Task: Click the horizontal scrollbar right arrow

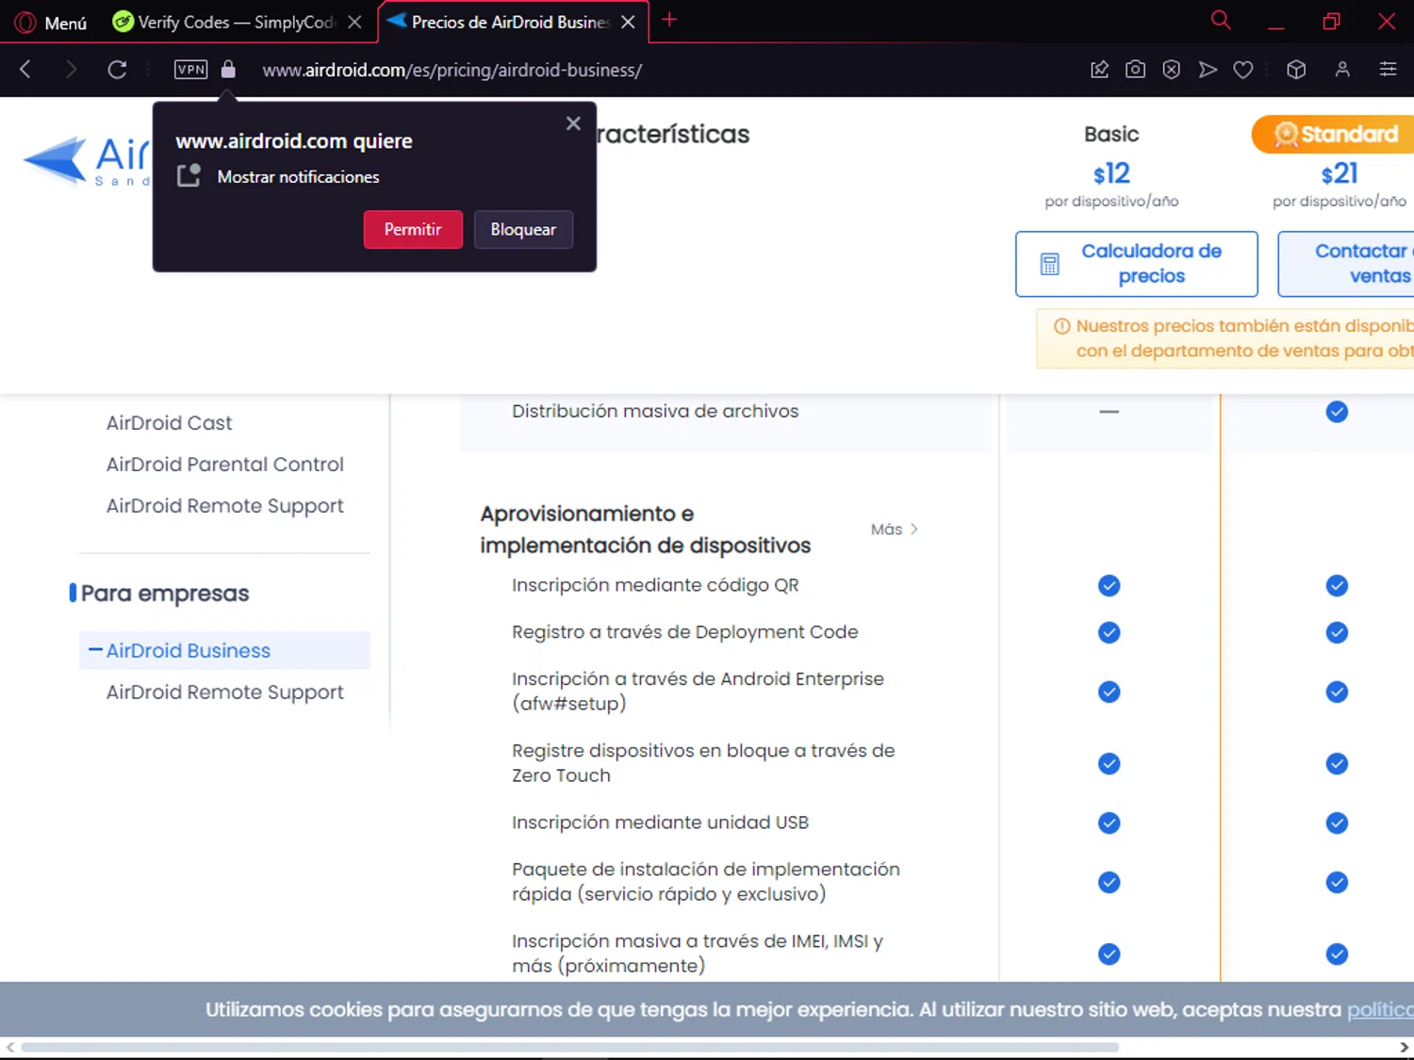Action: pos(1404,1047)
